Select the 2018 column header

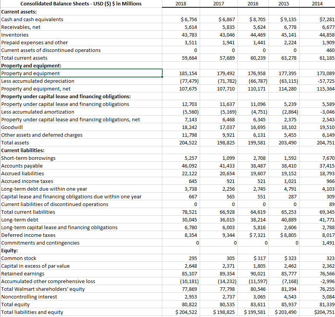(181, 4)
